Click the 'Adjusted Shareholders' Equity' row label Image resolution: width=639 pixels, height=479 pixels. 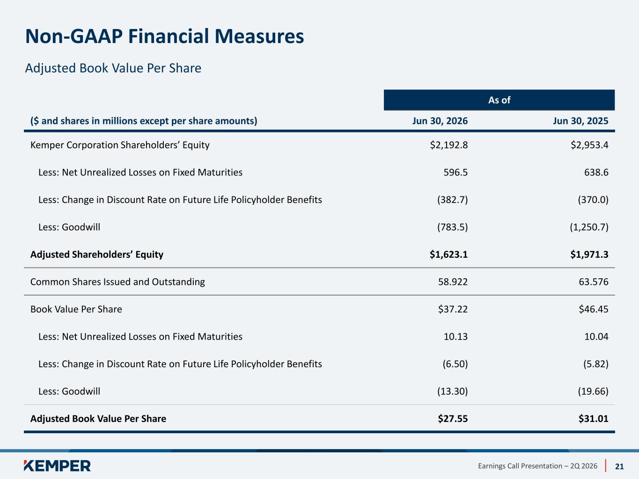[x=97, y=254]
